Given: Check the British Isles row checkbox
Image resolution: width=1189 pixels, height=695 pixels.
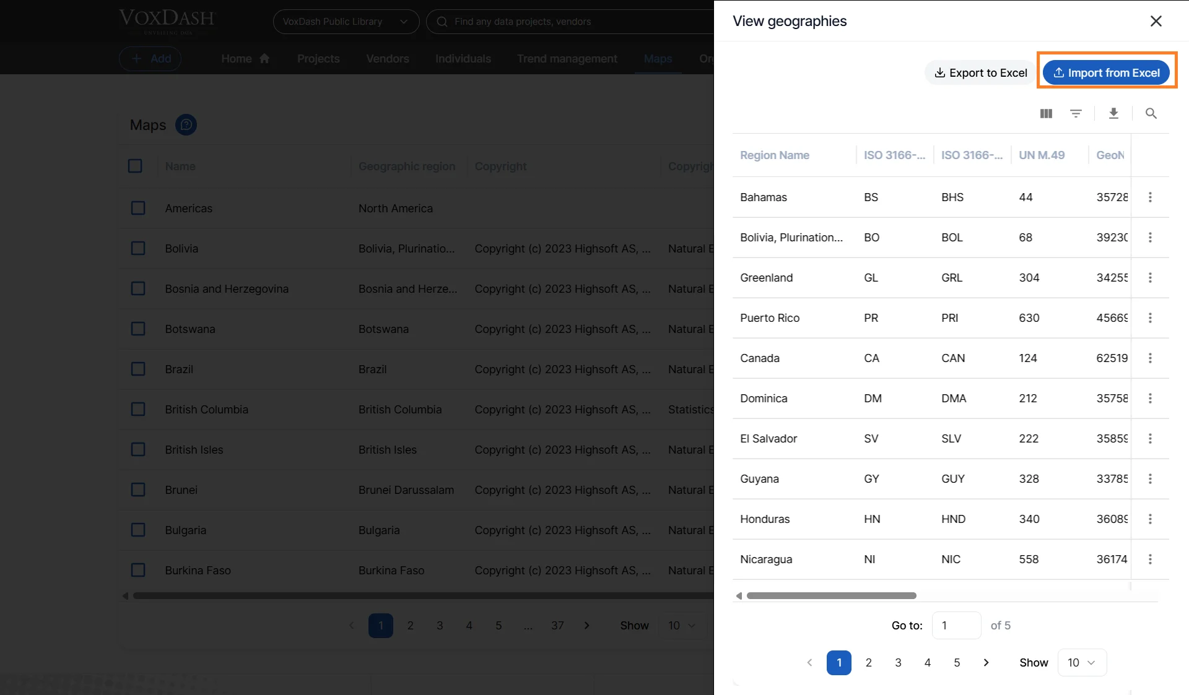Looking at the screenshot, I should coord(138,449).
